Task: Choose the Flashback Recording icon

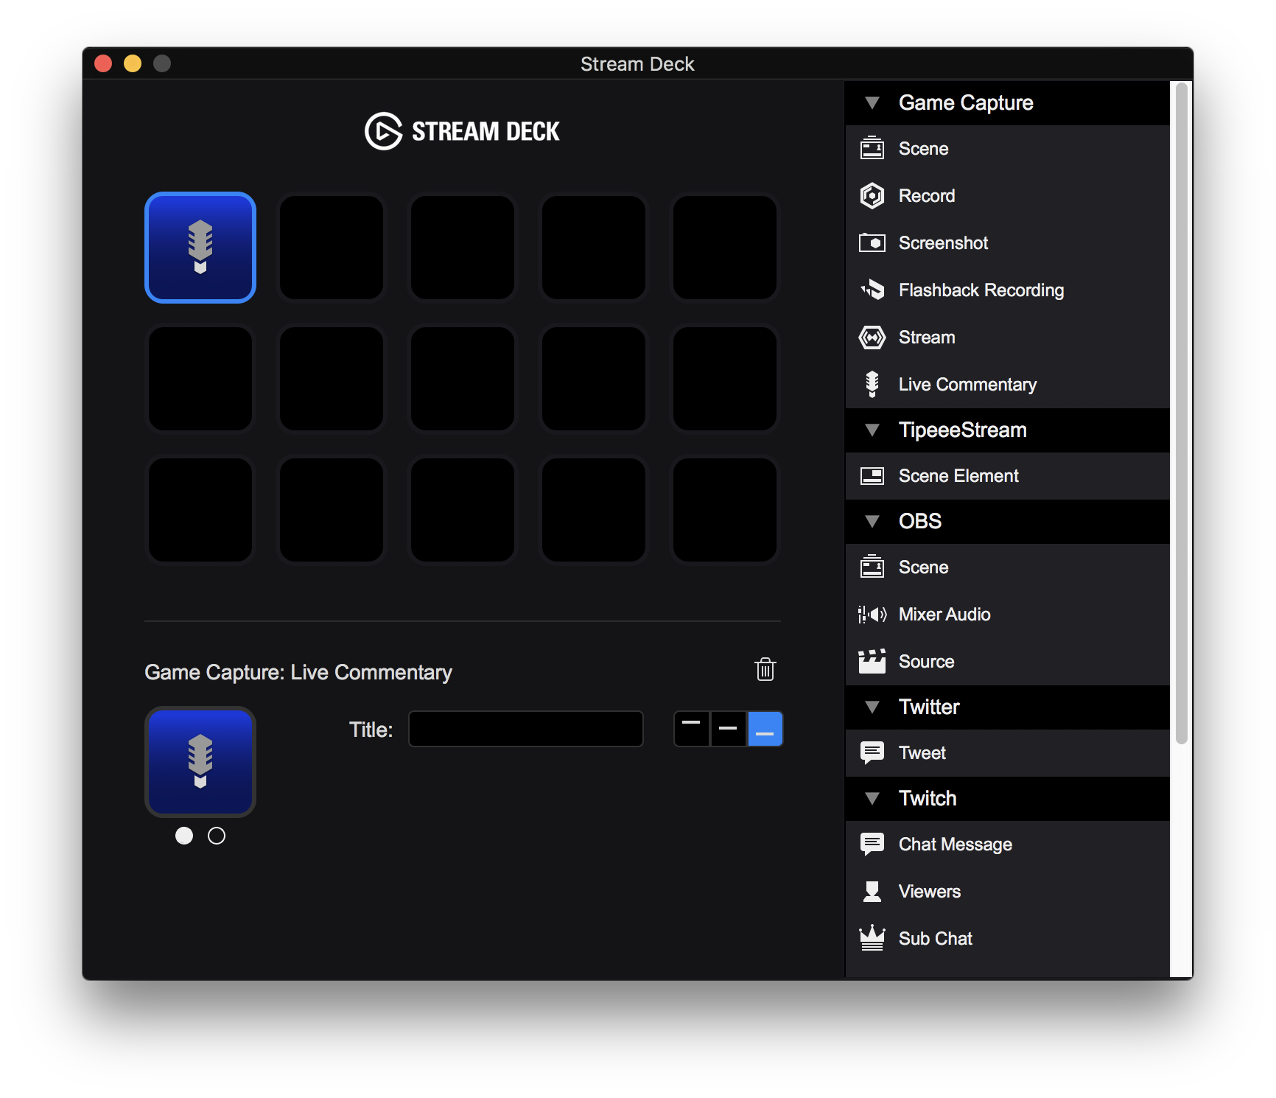Action: coord(872,290)
